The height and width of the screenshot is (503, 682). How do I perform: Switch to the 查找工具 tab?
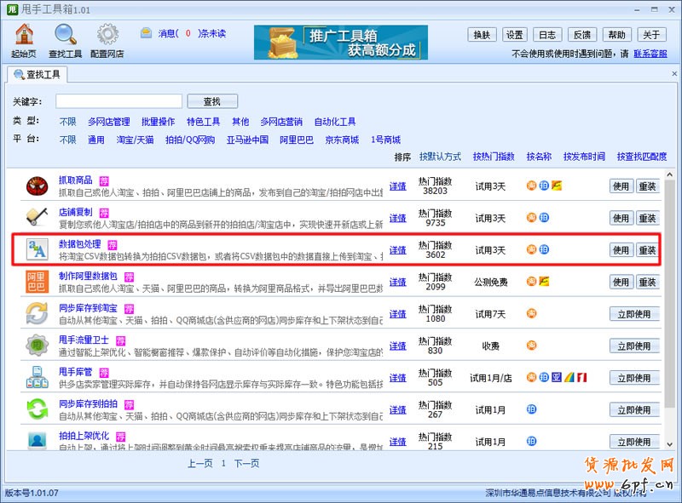[x=38, y=73]
